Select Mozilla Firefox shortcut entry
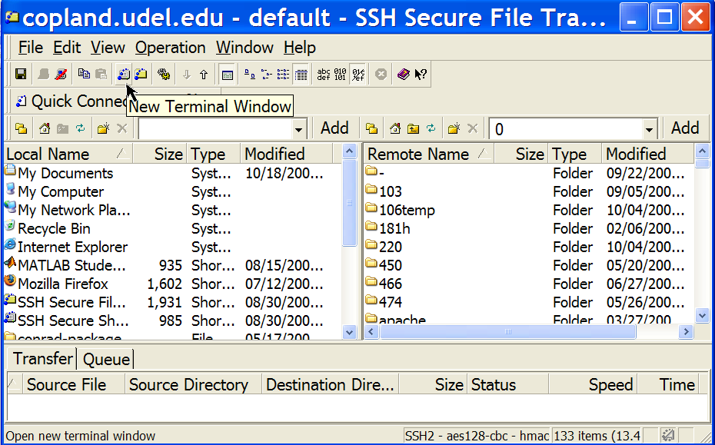Image resolution: width=715 pixels, height=445 pixels. (x=63, y=284)
